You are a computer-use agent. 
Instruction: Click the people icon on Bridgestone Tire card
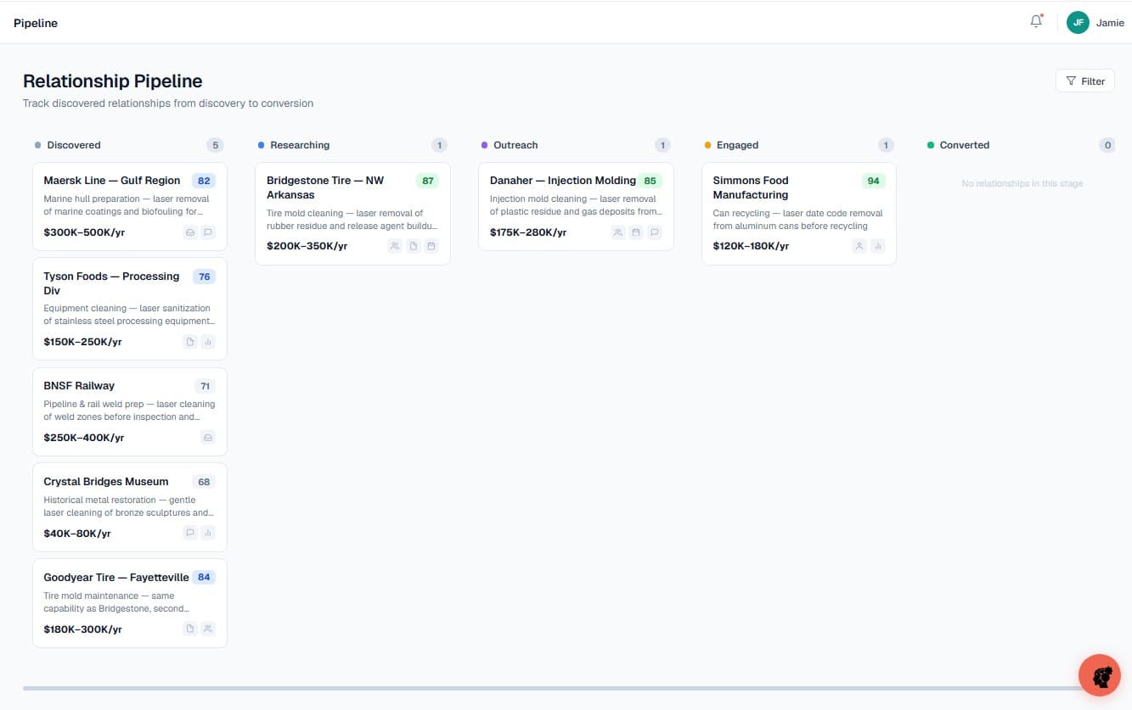point(395,246)
